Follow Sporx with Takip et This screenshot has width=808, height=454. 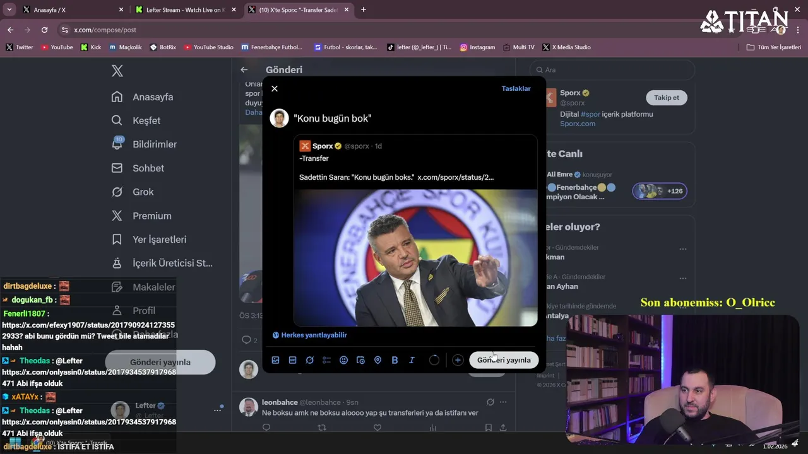pos(667,98)
